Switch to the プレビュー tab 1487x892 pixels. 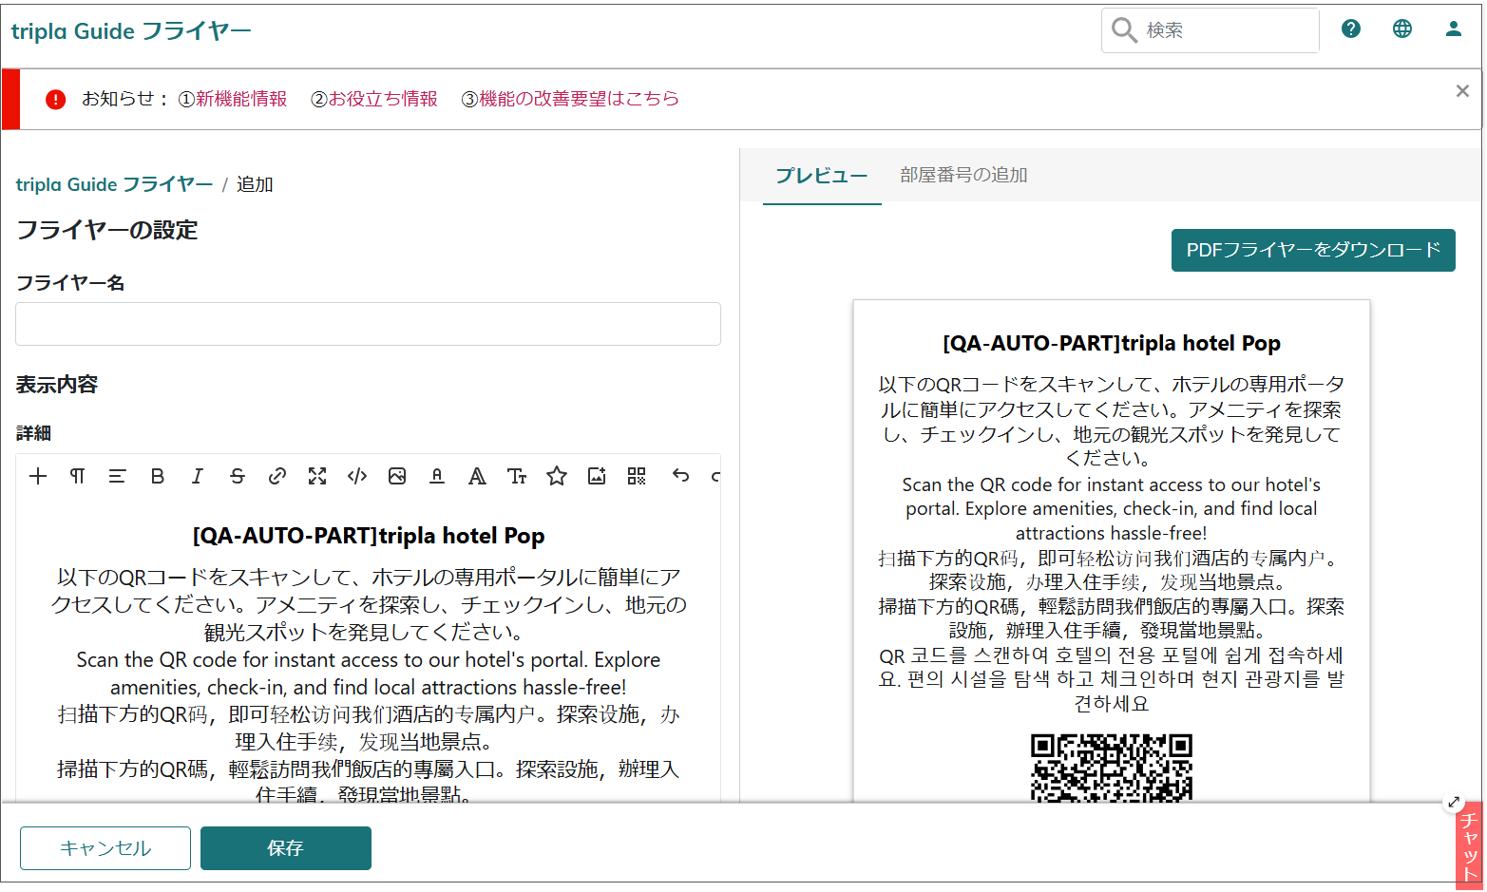[x=822, y=176]
